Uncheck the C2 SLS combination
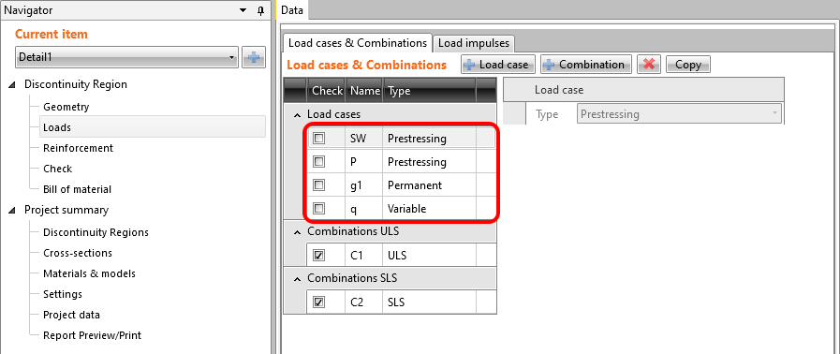 tap(318, 302)
